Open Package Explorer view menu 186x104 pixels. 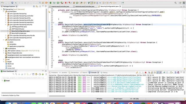tap(40, 6)
